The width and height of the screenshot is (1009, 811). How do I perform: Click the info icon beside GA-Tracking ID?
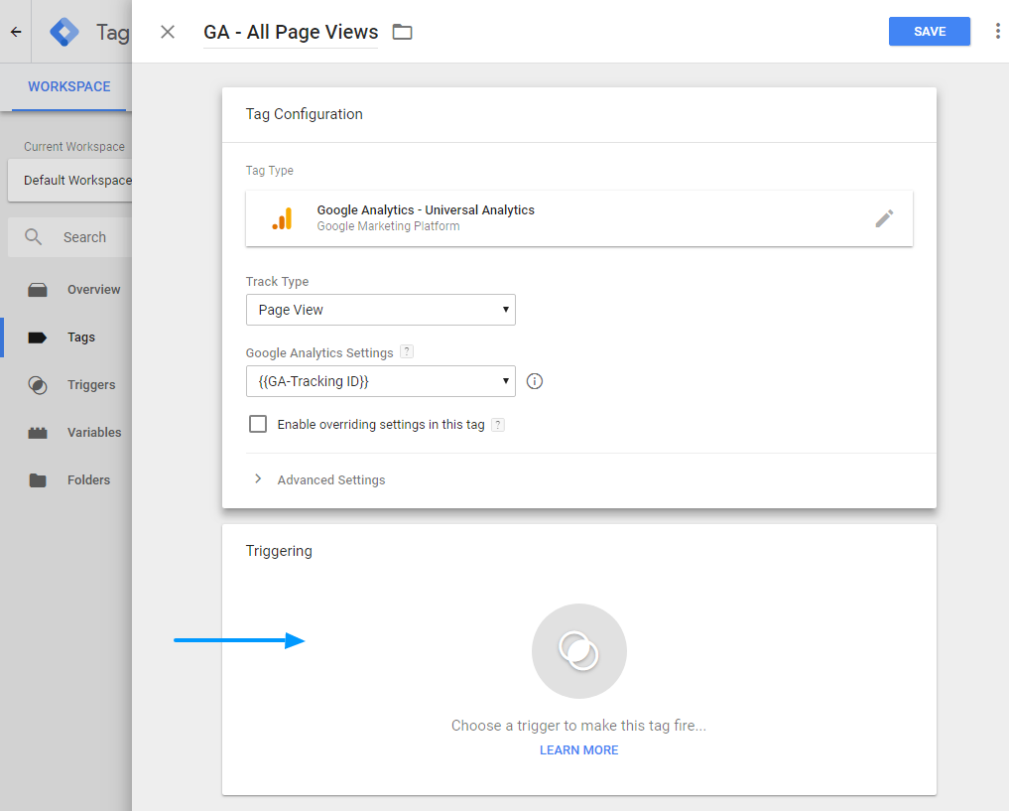[535, 381]
